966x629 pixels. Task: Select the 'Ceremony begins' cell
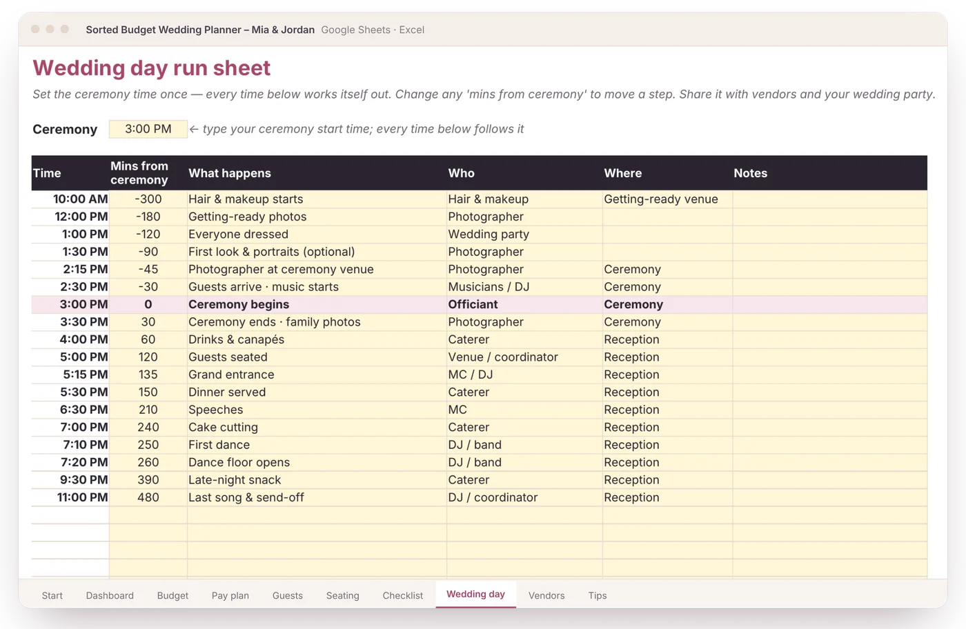click(x=317, y=305)
